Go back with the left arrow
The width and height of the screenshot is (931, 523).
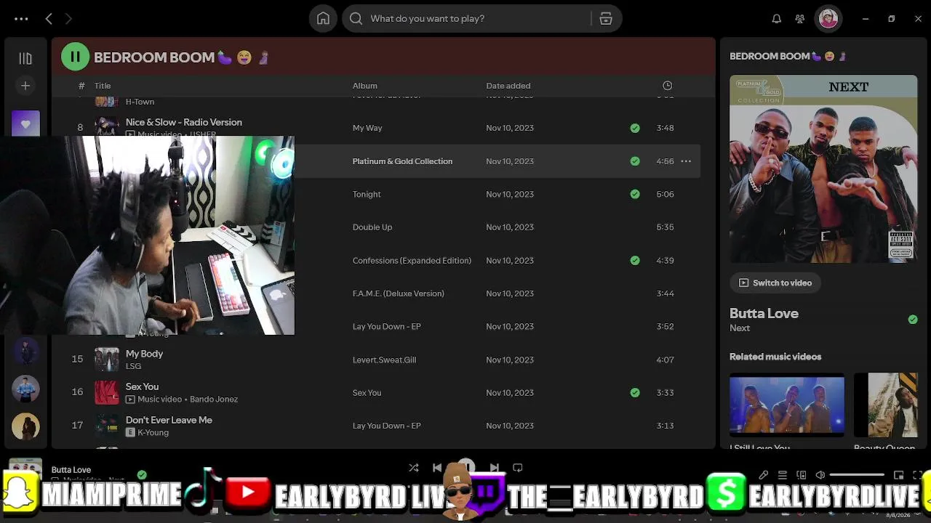click(49, 19)
